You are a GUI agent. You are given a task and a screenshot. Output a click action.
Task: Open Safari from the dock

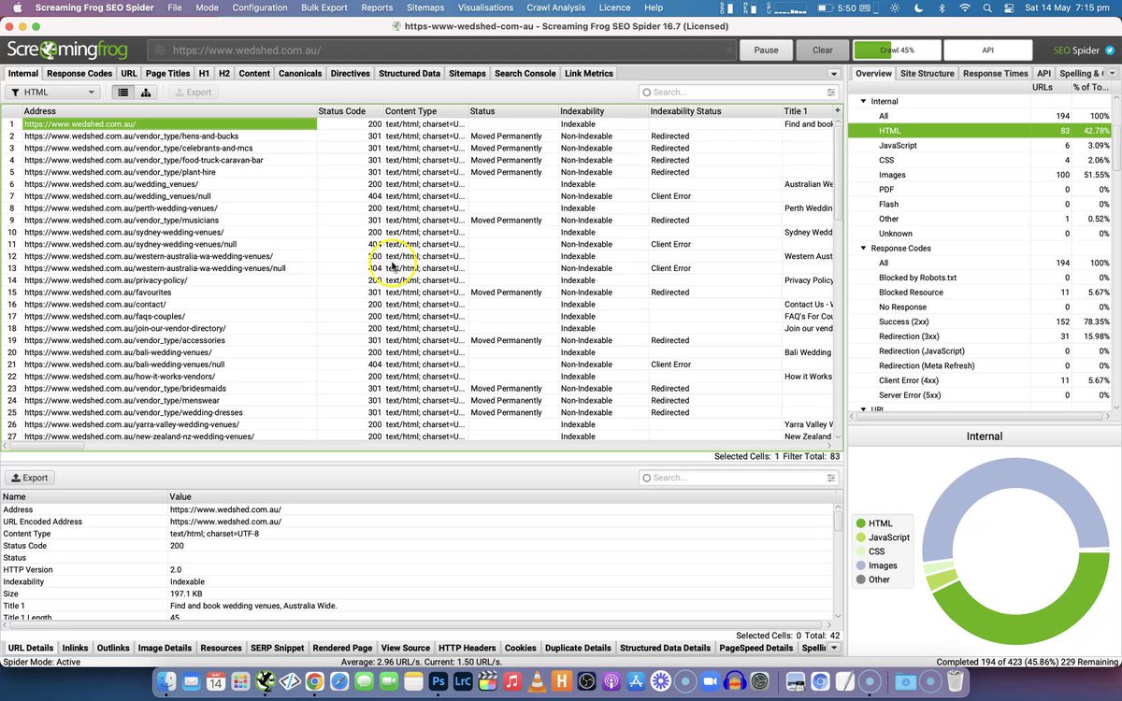pos(338,681)
